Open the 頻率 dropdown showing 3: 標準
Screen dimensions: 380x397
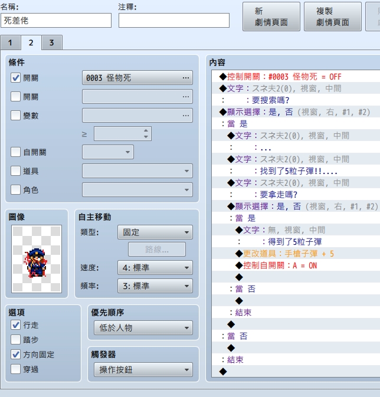click(155, 286)
